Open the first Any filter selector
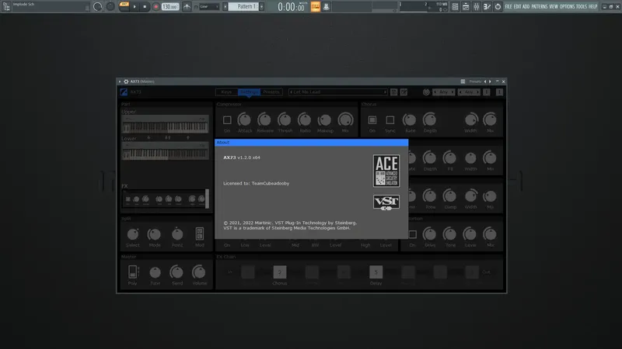 (443, 92)
